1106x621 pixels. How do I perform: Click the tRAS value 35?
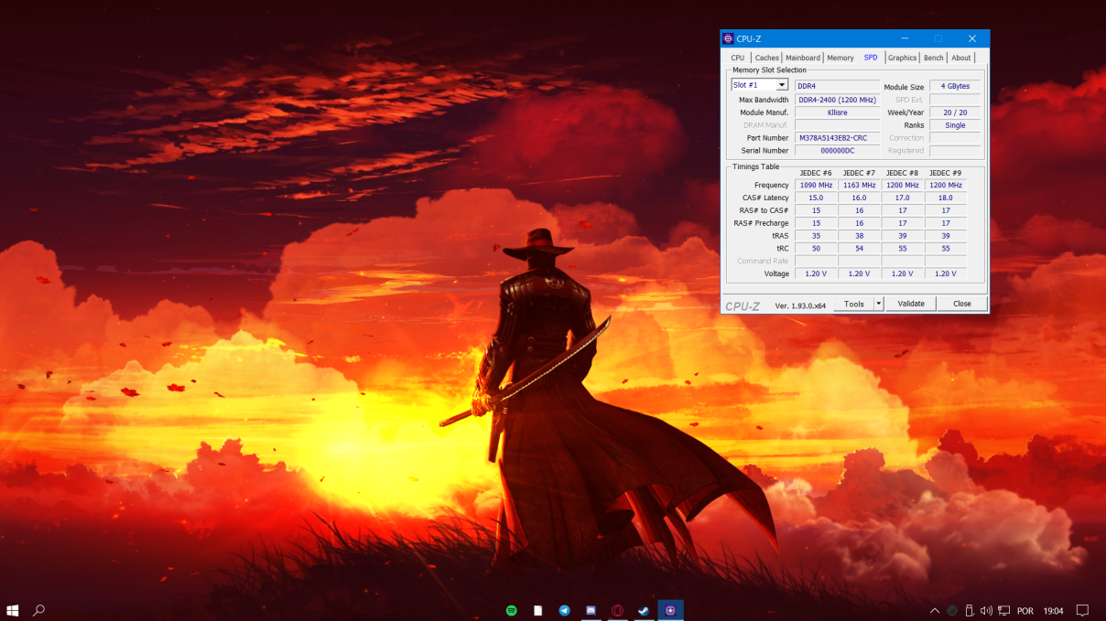(x=816, y=236)
